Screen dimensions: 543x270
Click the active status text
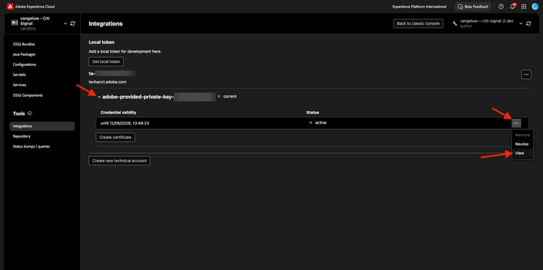click(321, 122)
